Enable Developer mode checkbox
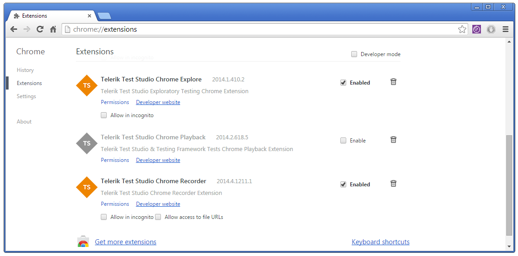 [354, 54]
